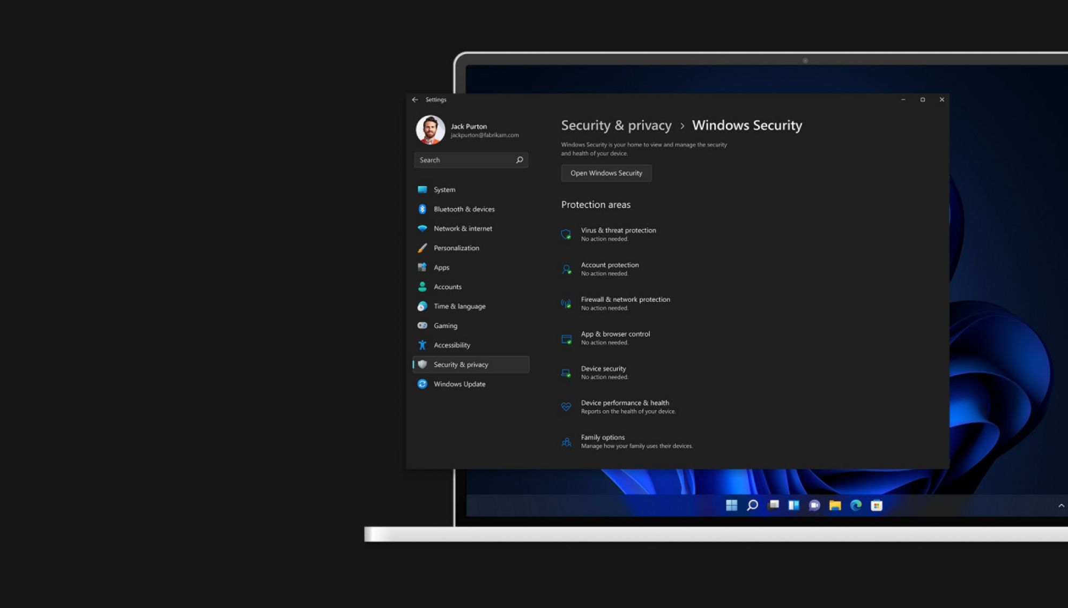Click into the Settings Search field
This screenshot has width=1068, height=608.
tap(464, 160)
